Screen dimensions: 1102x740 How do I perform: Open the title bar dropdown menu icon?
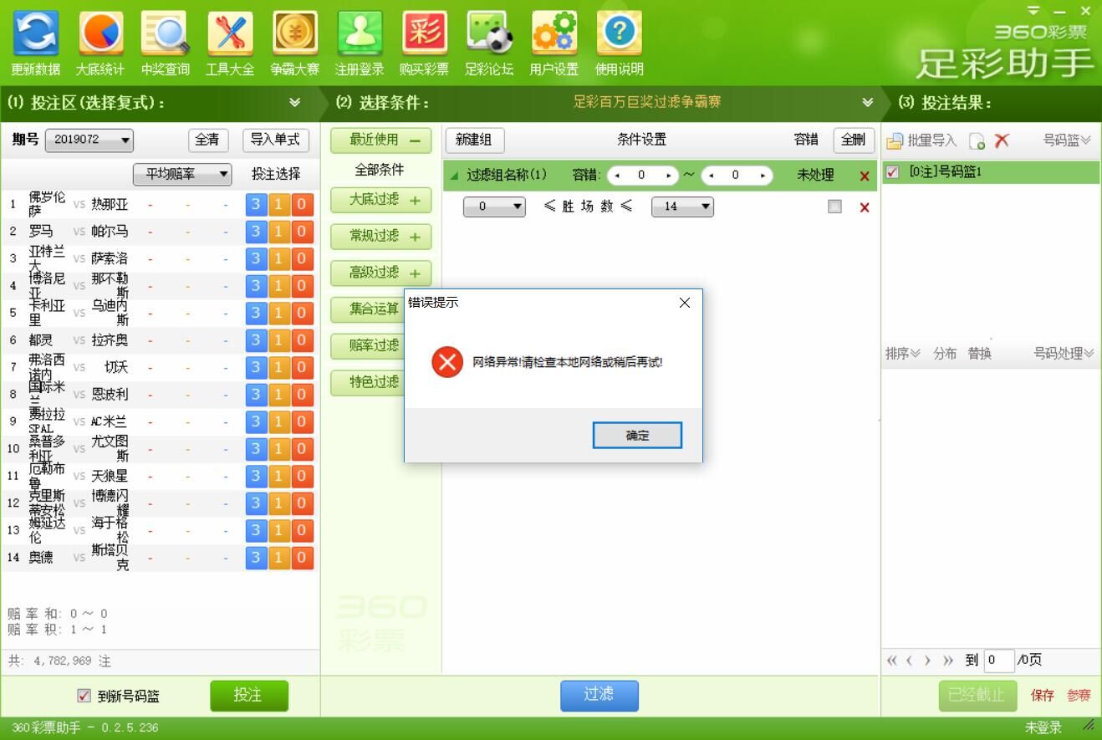pyautogui.click(x=1034, y=11)
